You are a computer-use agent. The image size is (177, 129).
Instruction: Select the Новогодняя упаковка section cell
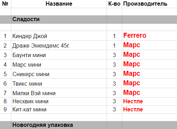point(59,125)
